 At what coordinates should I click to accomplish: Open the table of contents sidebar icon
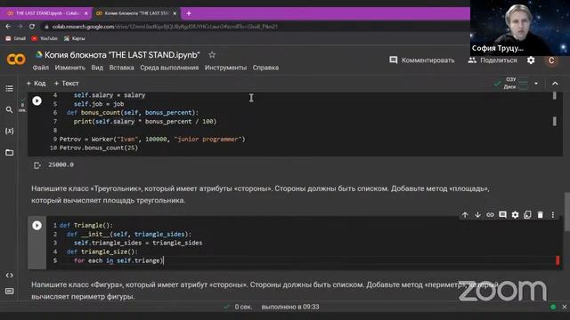pyautogui.click(x=10, y=89)
